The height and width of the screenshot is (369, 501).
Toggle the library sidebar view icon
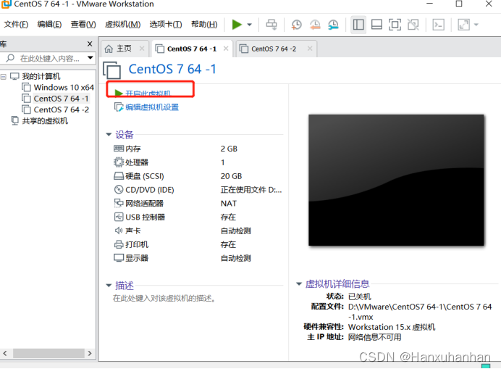point(358,25)
